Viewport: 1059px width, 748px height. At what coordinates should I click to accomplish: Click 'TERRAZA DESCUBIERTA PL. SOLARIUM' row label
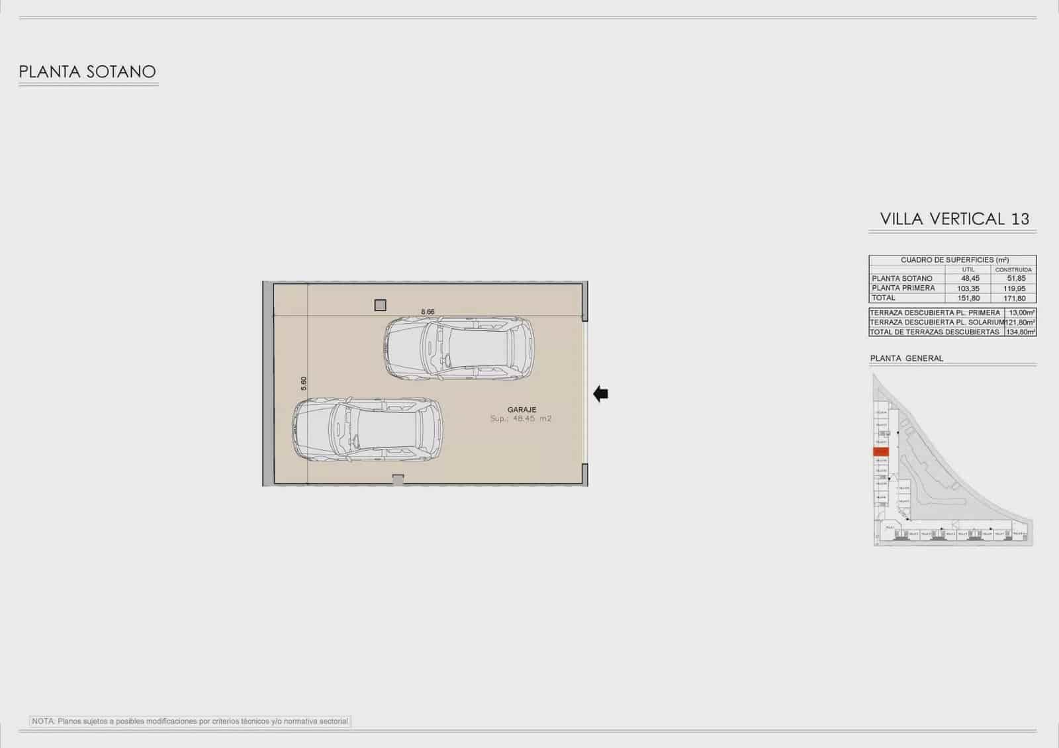tap(937, 322)
